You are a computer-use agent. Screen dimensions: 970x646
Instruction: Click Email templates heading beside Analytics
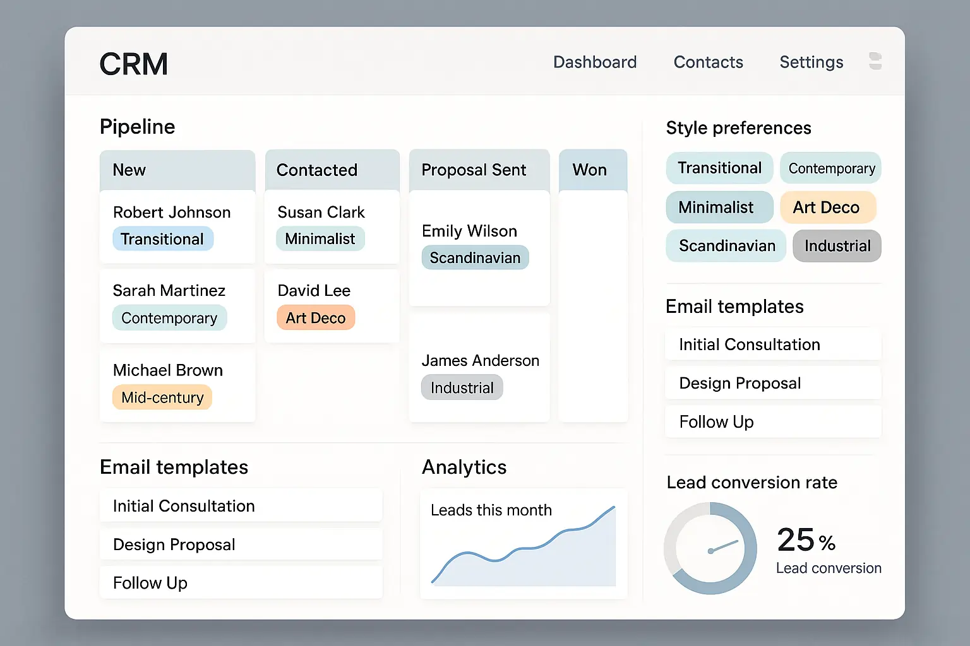coord(174,467)
